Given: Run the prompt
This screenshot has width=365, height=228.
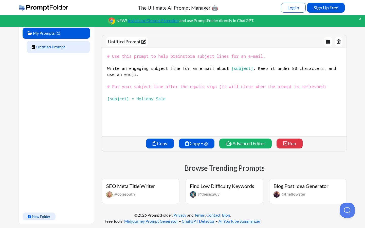Looking at the screenshot, I should point(289,144).
